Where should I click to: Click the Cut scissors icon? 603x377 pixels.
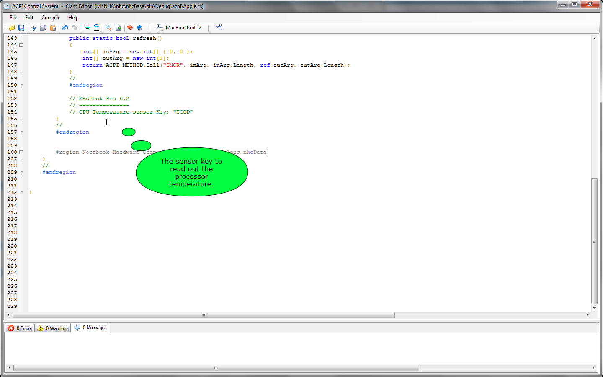(33, 28)
